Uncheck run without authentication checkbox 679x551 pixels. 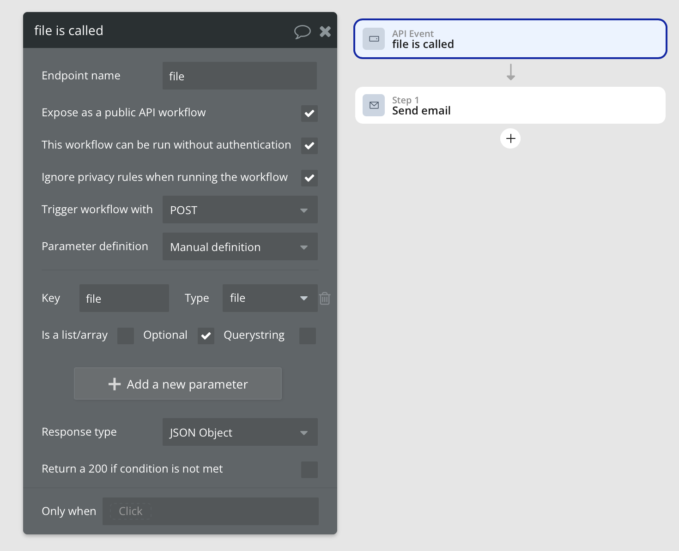309,145
